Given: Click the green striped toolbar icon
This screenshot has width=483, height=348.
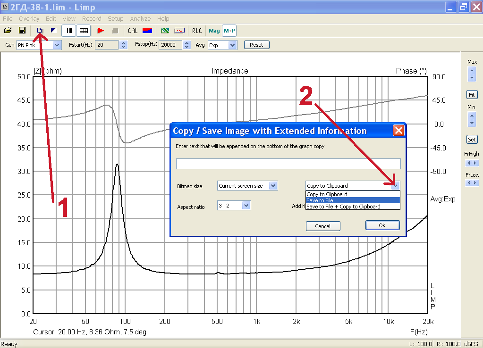Looking at the screenshot, I should point(165,31).
